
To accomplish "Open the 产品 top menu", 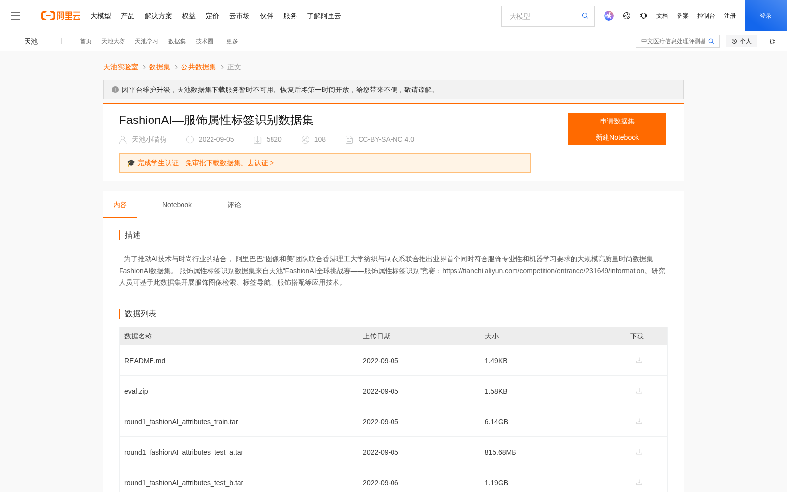I will [x=128, y=16].
